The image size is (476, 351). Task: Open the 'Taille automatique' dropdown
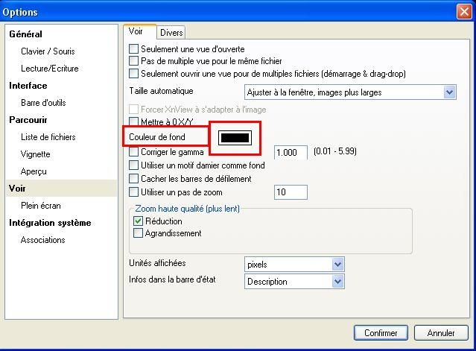coord(449,92)
